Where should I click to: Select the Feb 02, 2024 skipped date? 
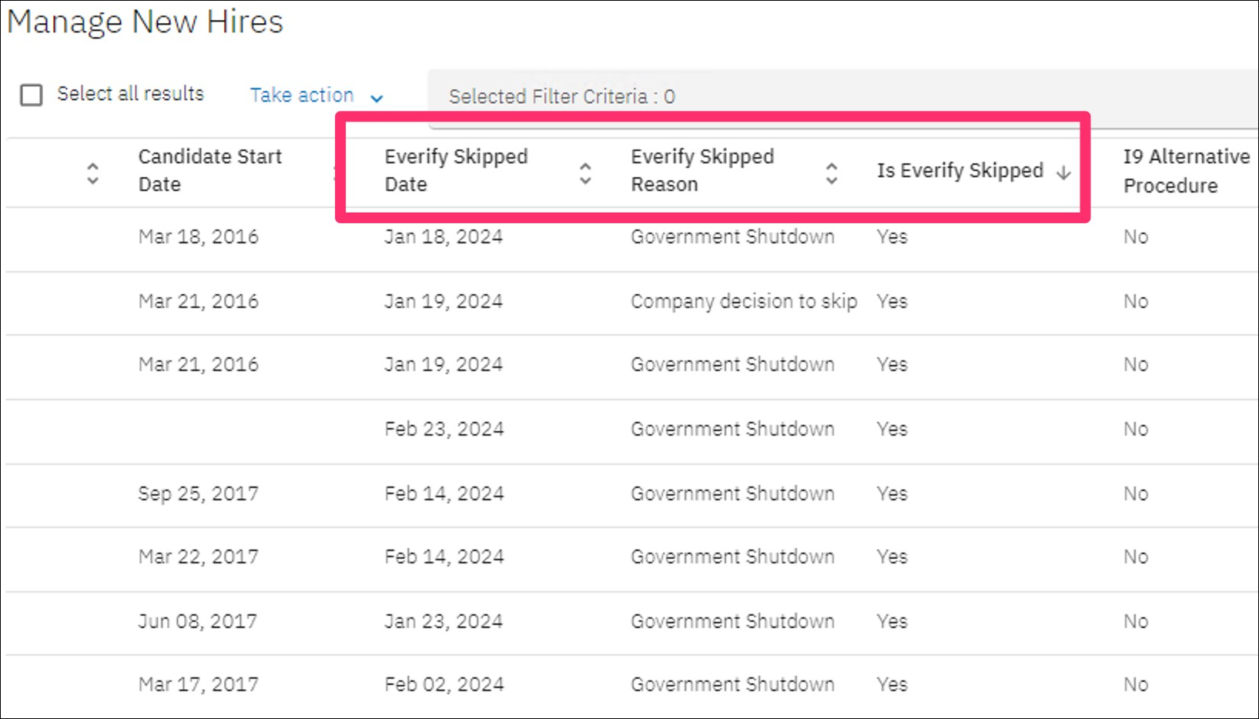point(444,684)
